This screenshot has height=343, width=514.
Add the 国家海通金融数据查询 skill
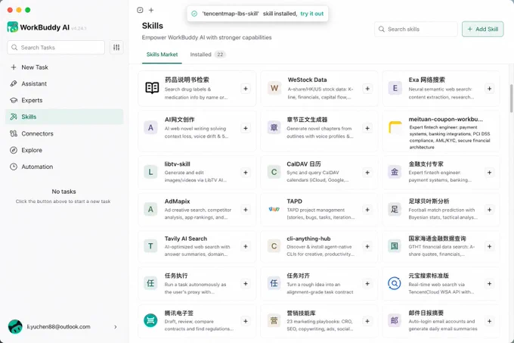coord(489,246)
